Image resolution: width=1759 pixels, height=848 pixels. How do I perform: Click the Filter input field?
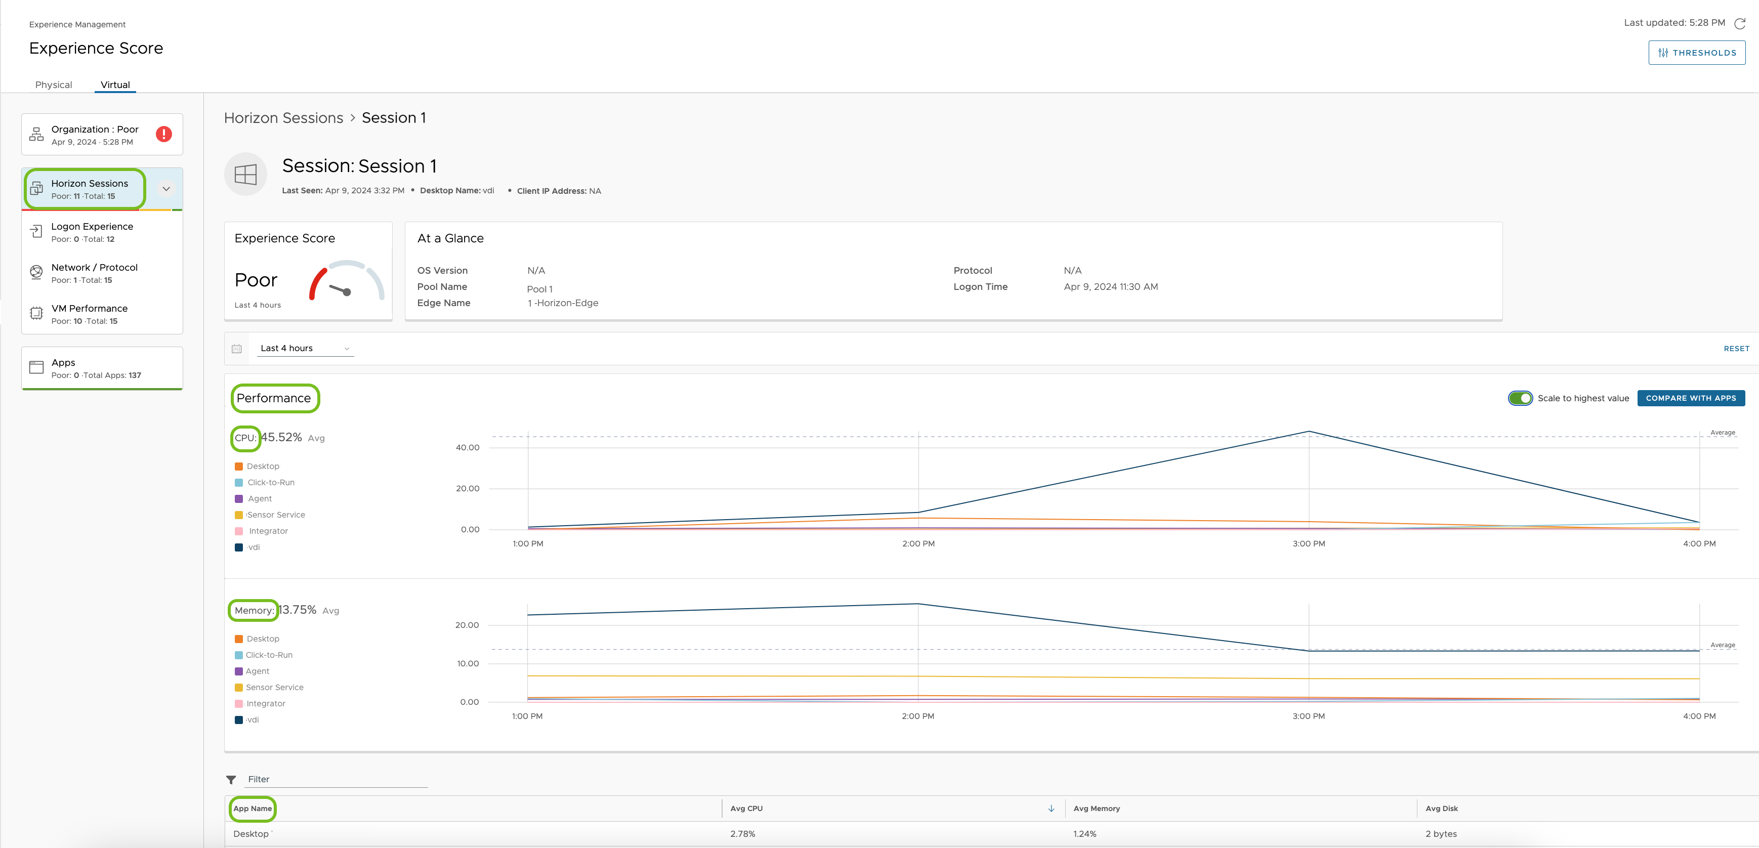pyautogui.click(x=336, y=780)
